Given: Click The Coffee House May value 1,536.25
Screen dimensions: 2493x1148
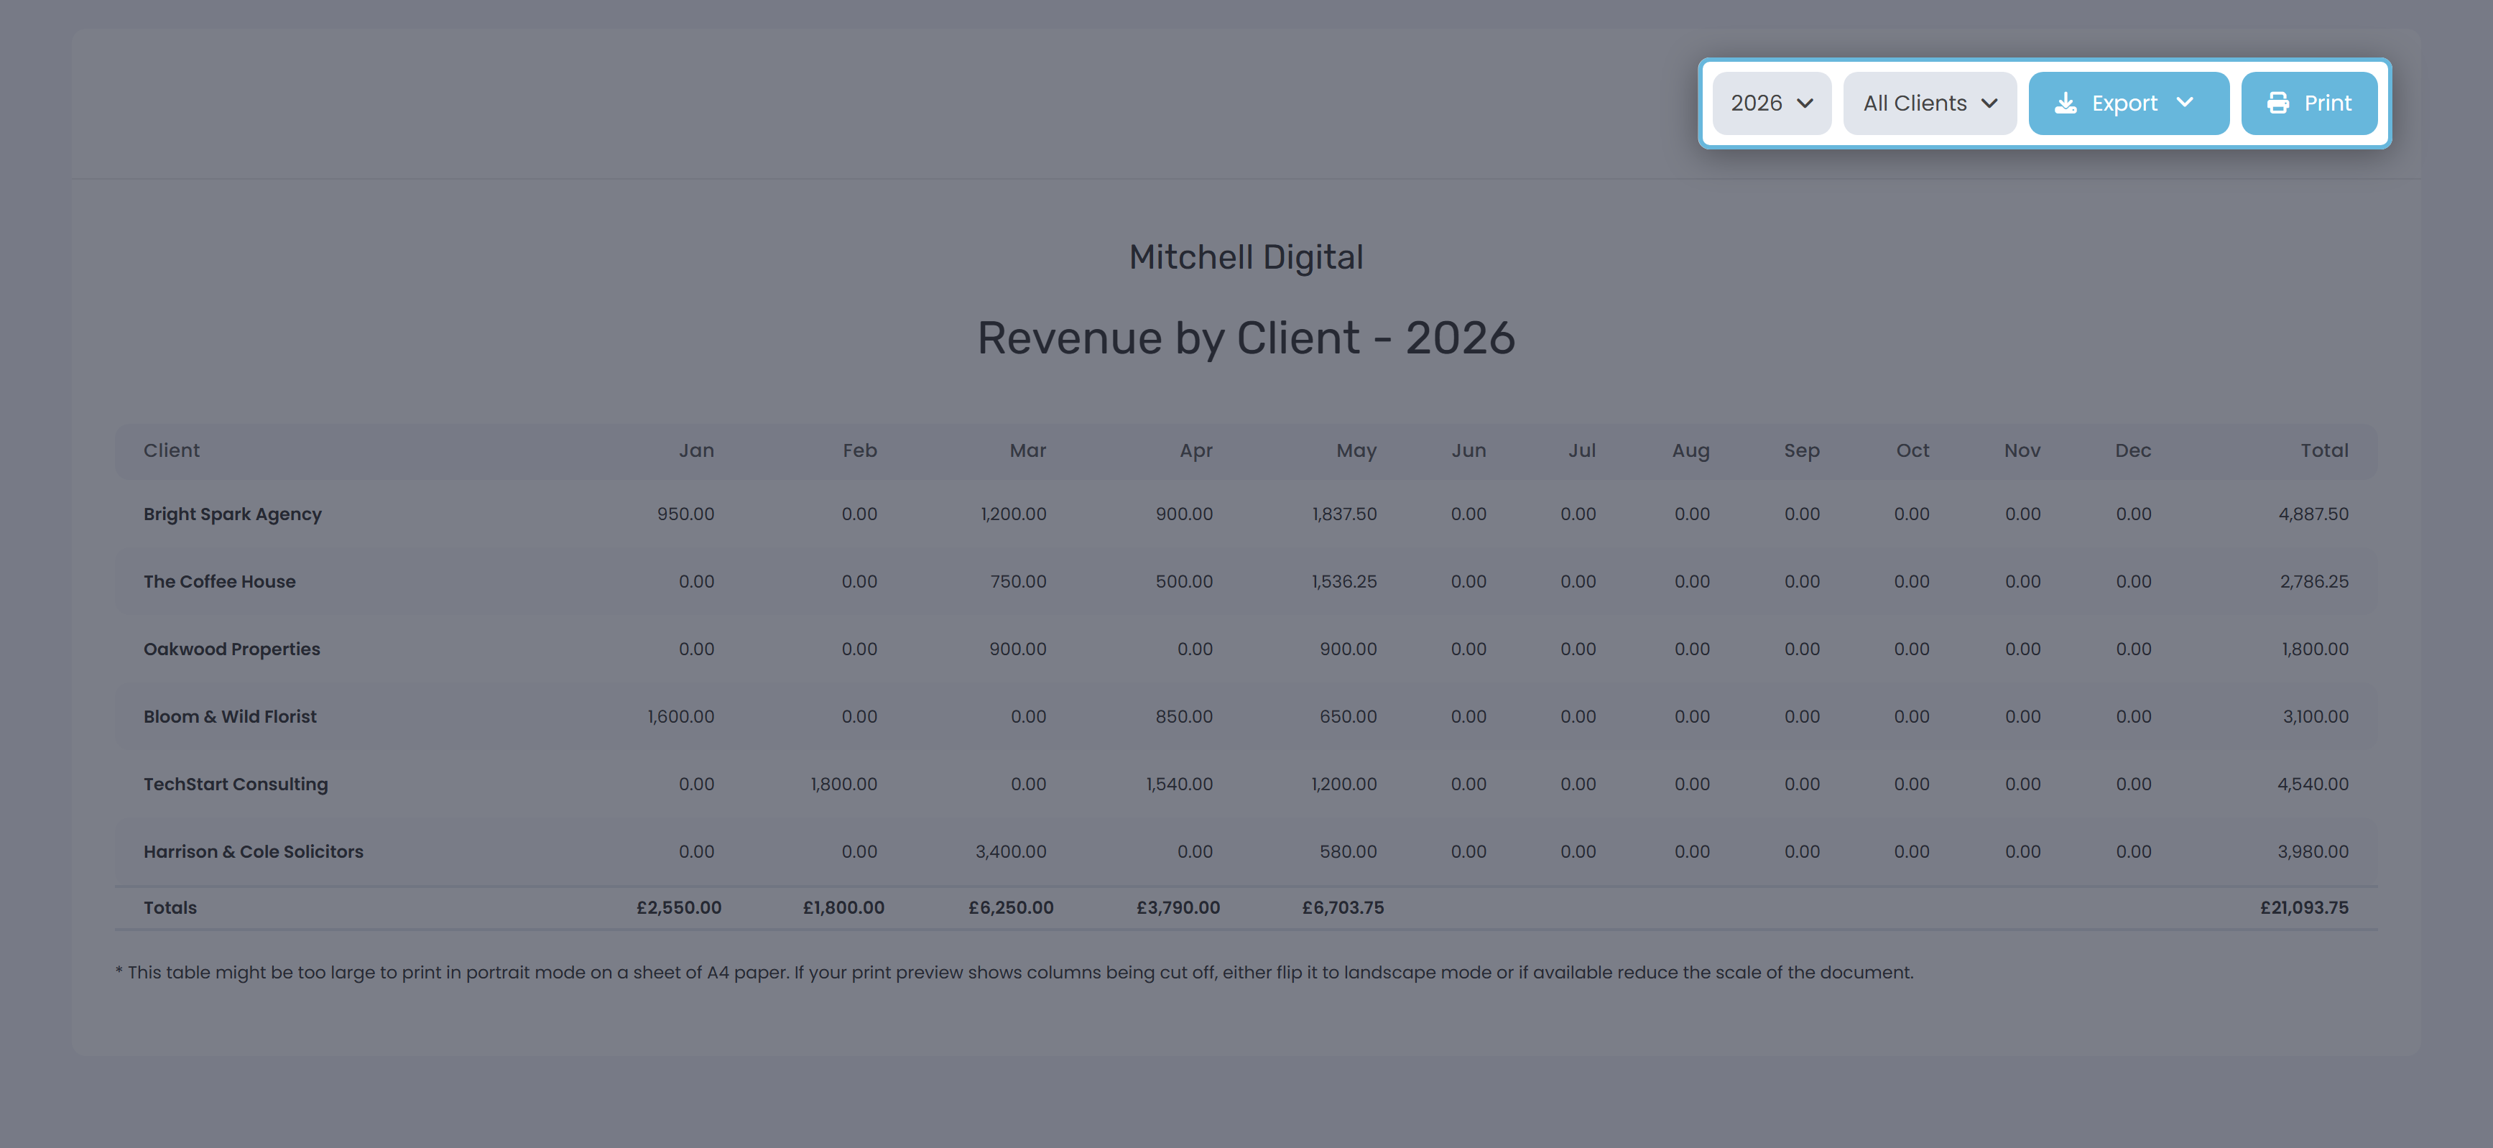Looking at the screenshot, I should click(1344, 582).
